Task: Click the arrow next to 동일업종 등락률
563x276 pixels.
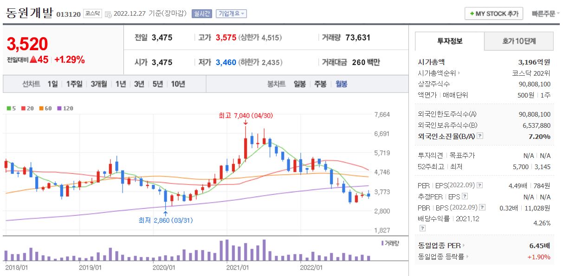Action: pyautogui.click(x=467, y=256)
